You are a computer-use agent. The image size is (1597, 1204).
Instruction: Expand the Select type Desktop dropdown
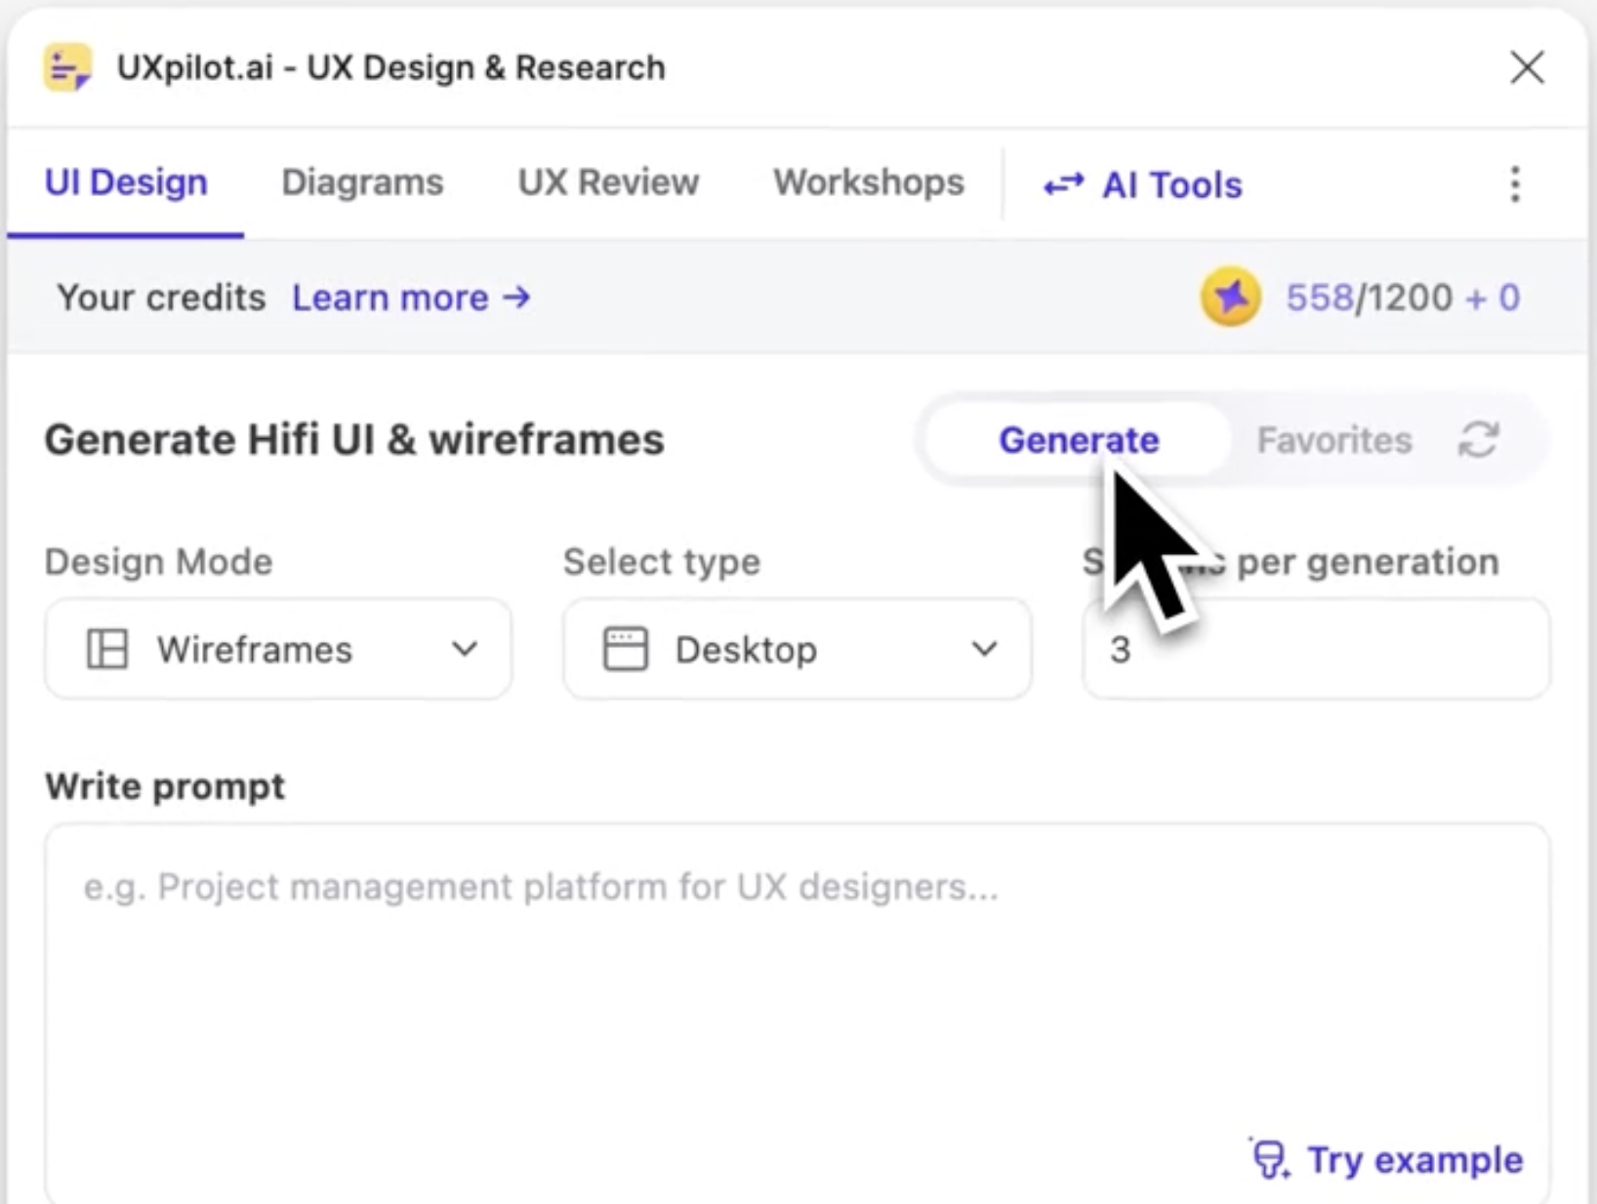coord(797,649)
